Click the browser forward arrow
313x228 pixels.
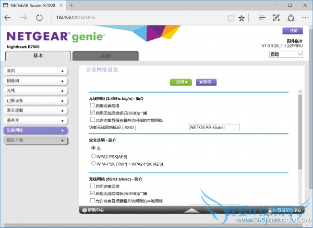click(x=23, y=18)
